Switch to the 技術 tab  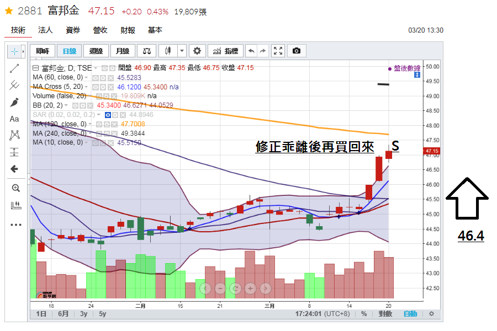pos(18,30)
